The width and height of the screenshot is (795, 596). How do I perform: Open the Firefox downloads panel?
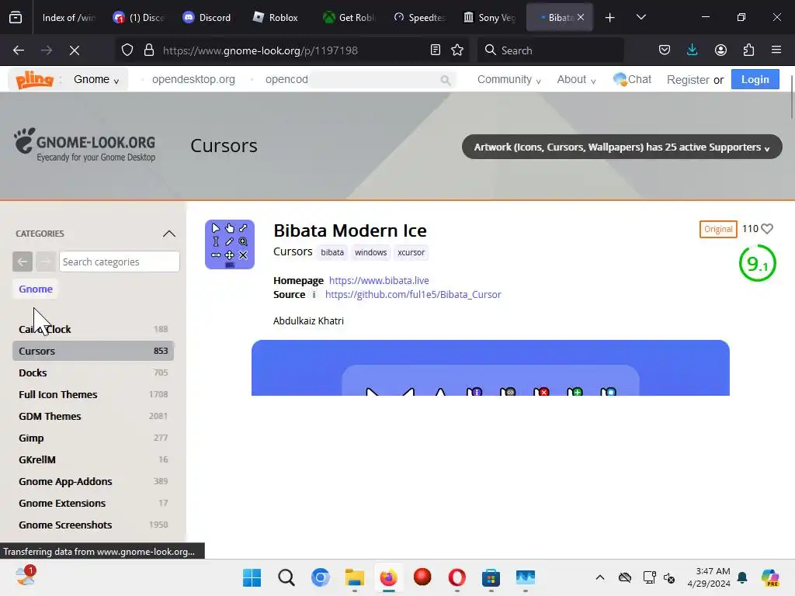tap(692, 50)
